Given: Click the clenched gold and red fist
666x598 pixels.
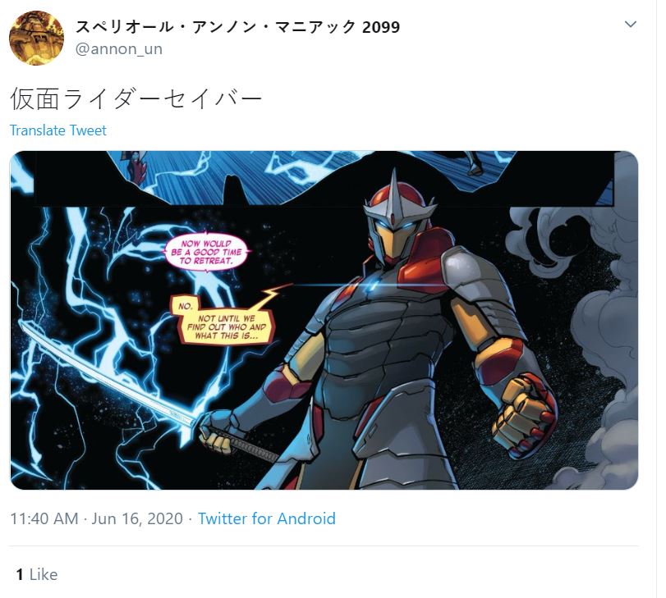Looking at the screenshot, I should pyautogui.click(x=525, y=413).
